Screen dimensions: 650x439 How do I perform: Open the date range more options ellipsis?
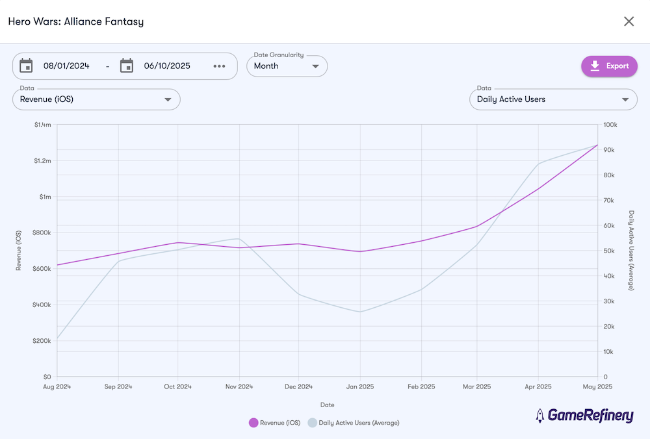tap(219, 66)
